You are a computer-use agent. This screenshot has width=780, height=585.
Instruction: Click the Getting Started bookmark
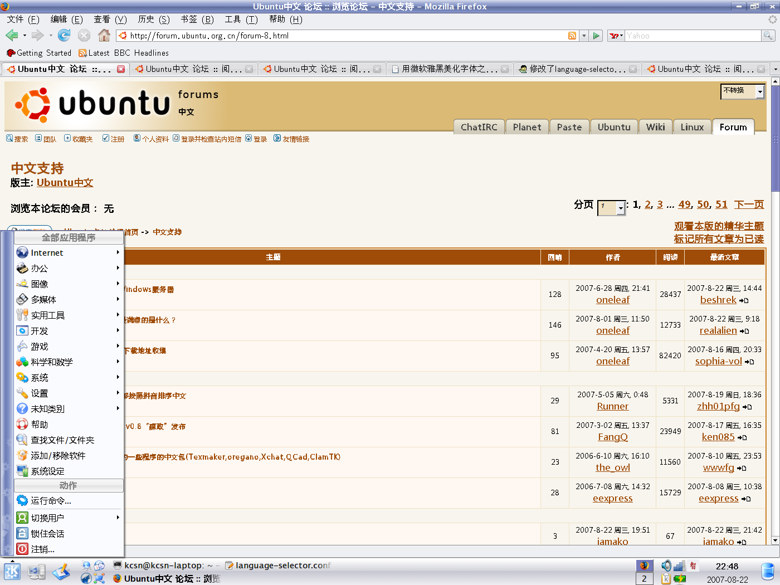39,53
